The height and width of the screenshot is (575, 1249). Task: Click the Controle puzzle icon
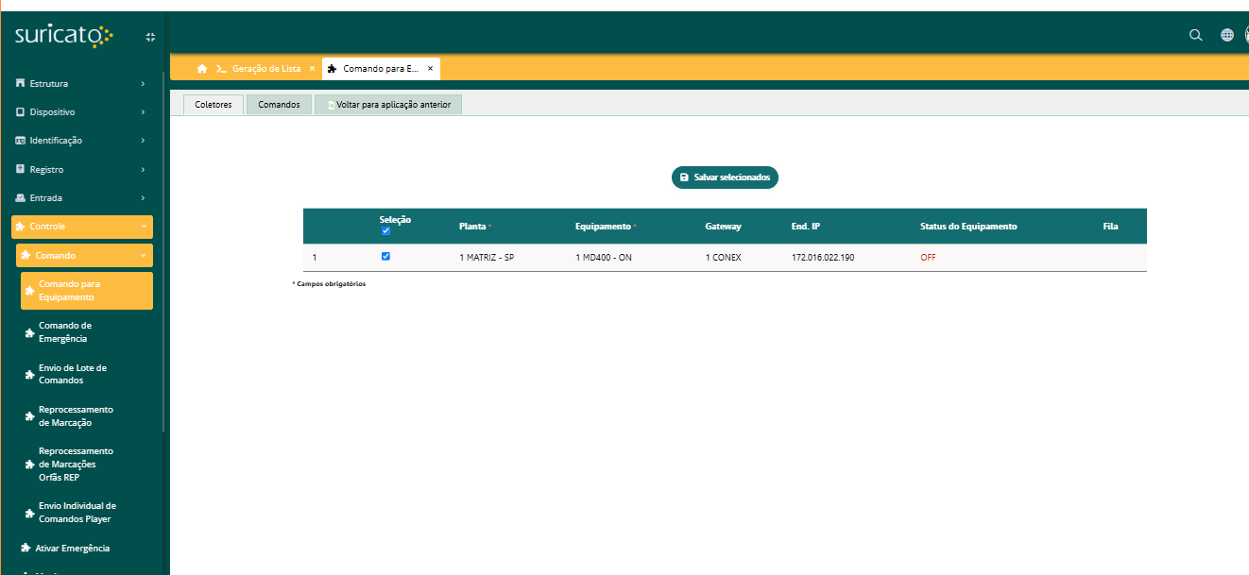(20, 227)
